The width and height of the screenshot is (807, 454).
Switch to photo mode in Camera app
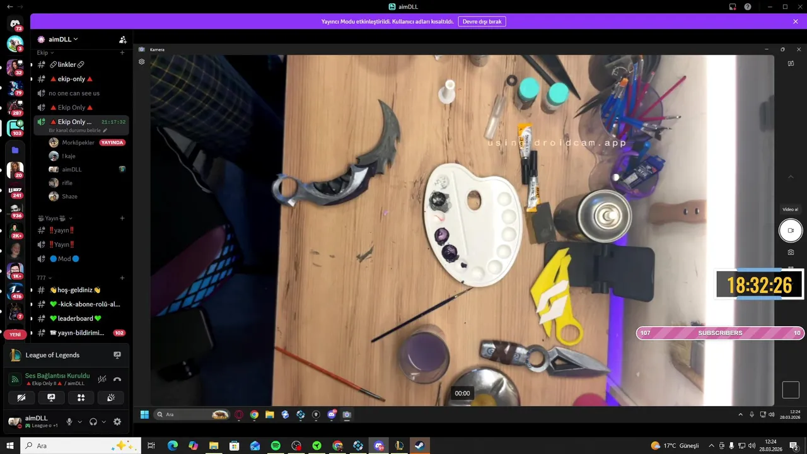pyautogui.click(x=791, y=252)
